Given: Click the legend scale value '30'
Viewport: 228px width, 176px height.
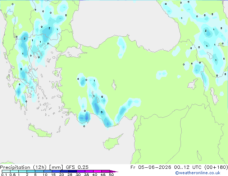Looking at the screenshot, I should click(78, 175).
